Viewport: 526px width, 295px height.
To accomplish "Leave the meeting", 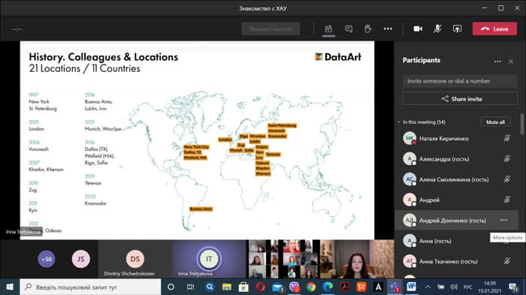I will click(494, 29).
